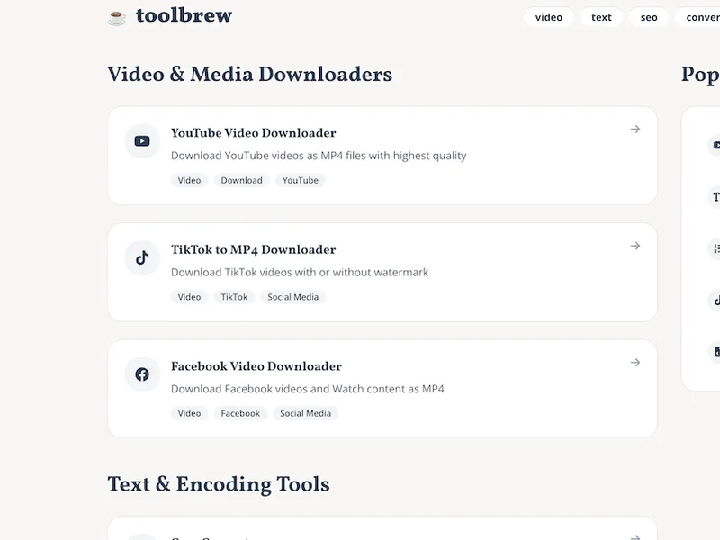The image size is (720, 540).
Task: Click the text 'Download TikTok videos with or without watermark'
Action: tap(300, 273)
